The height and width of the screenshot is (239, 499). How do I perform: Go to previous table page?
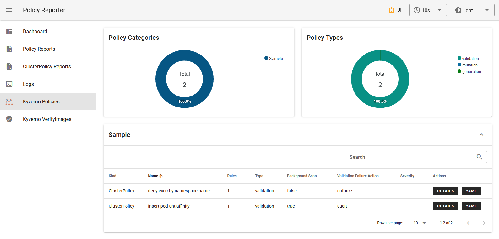[x=468, y=223]
